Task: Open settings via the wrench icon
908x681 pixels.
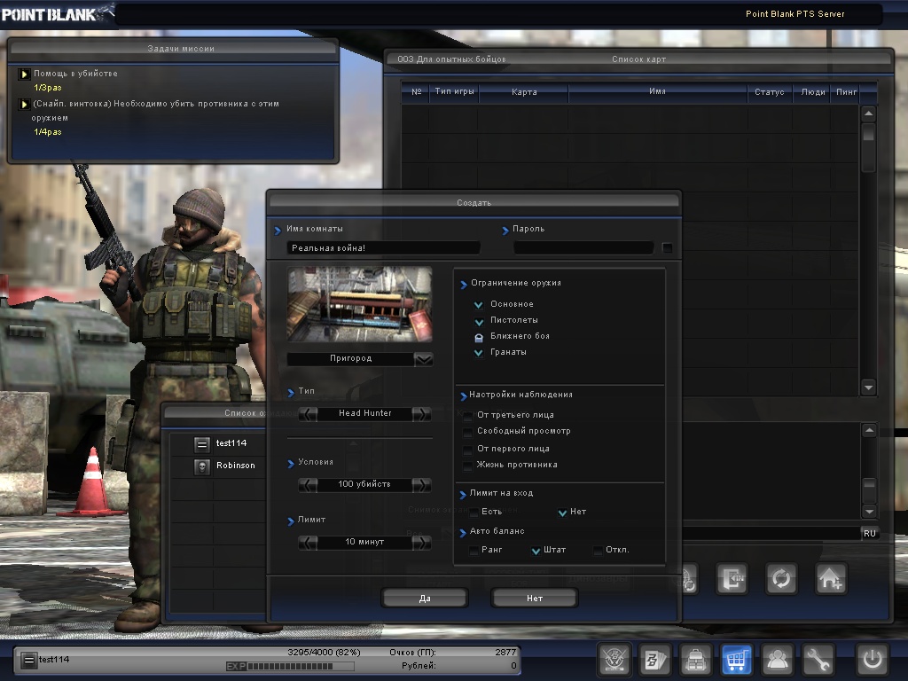Action: [819, 660]
